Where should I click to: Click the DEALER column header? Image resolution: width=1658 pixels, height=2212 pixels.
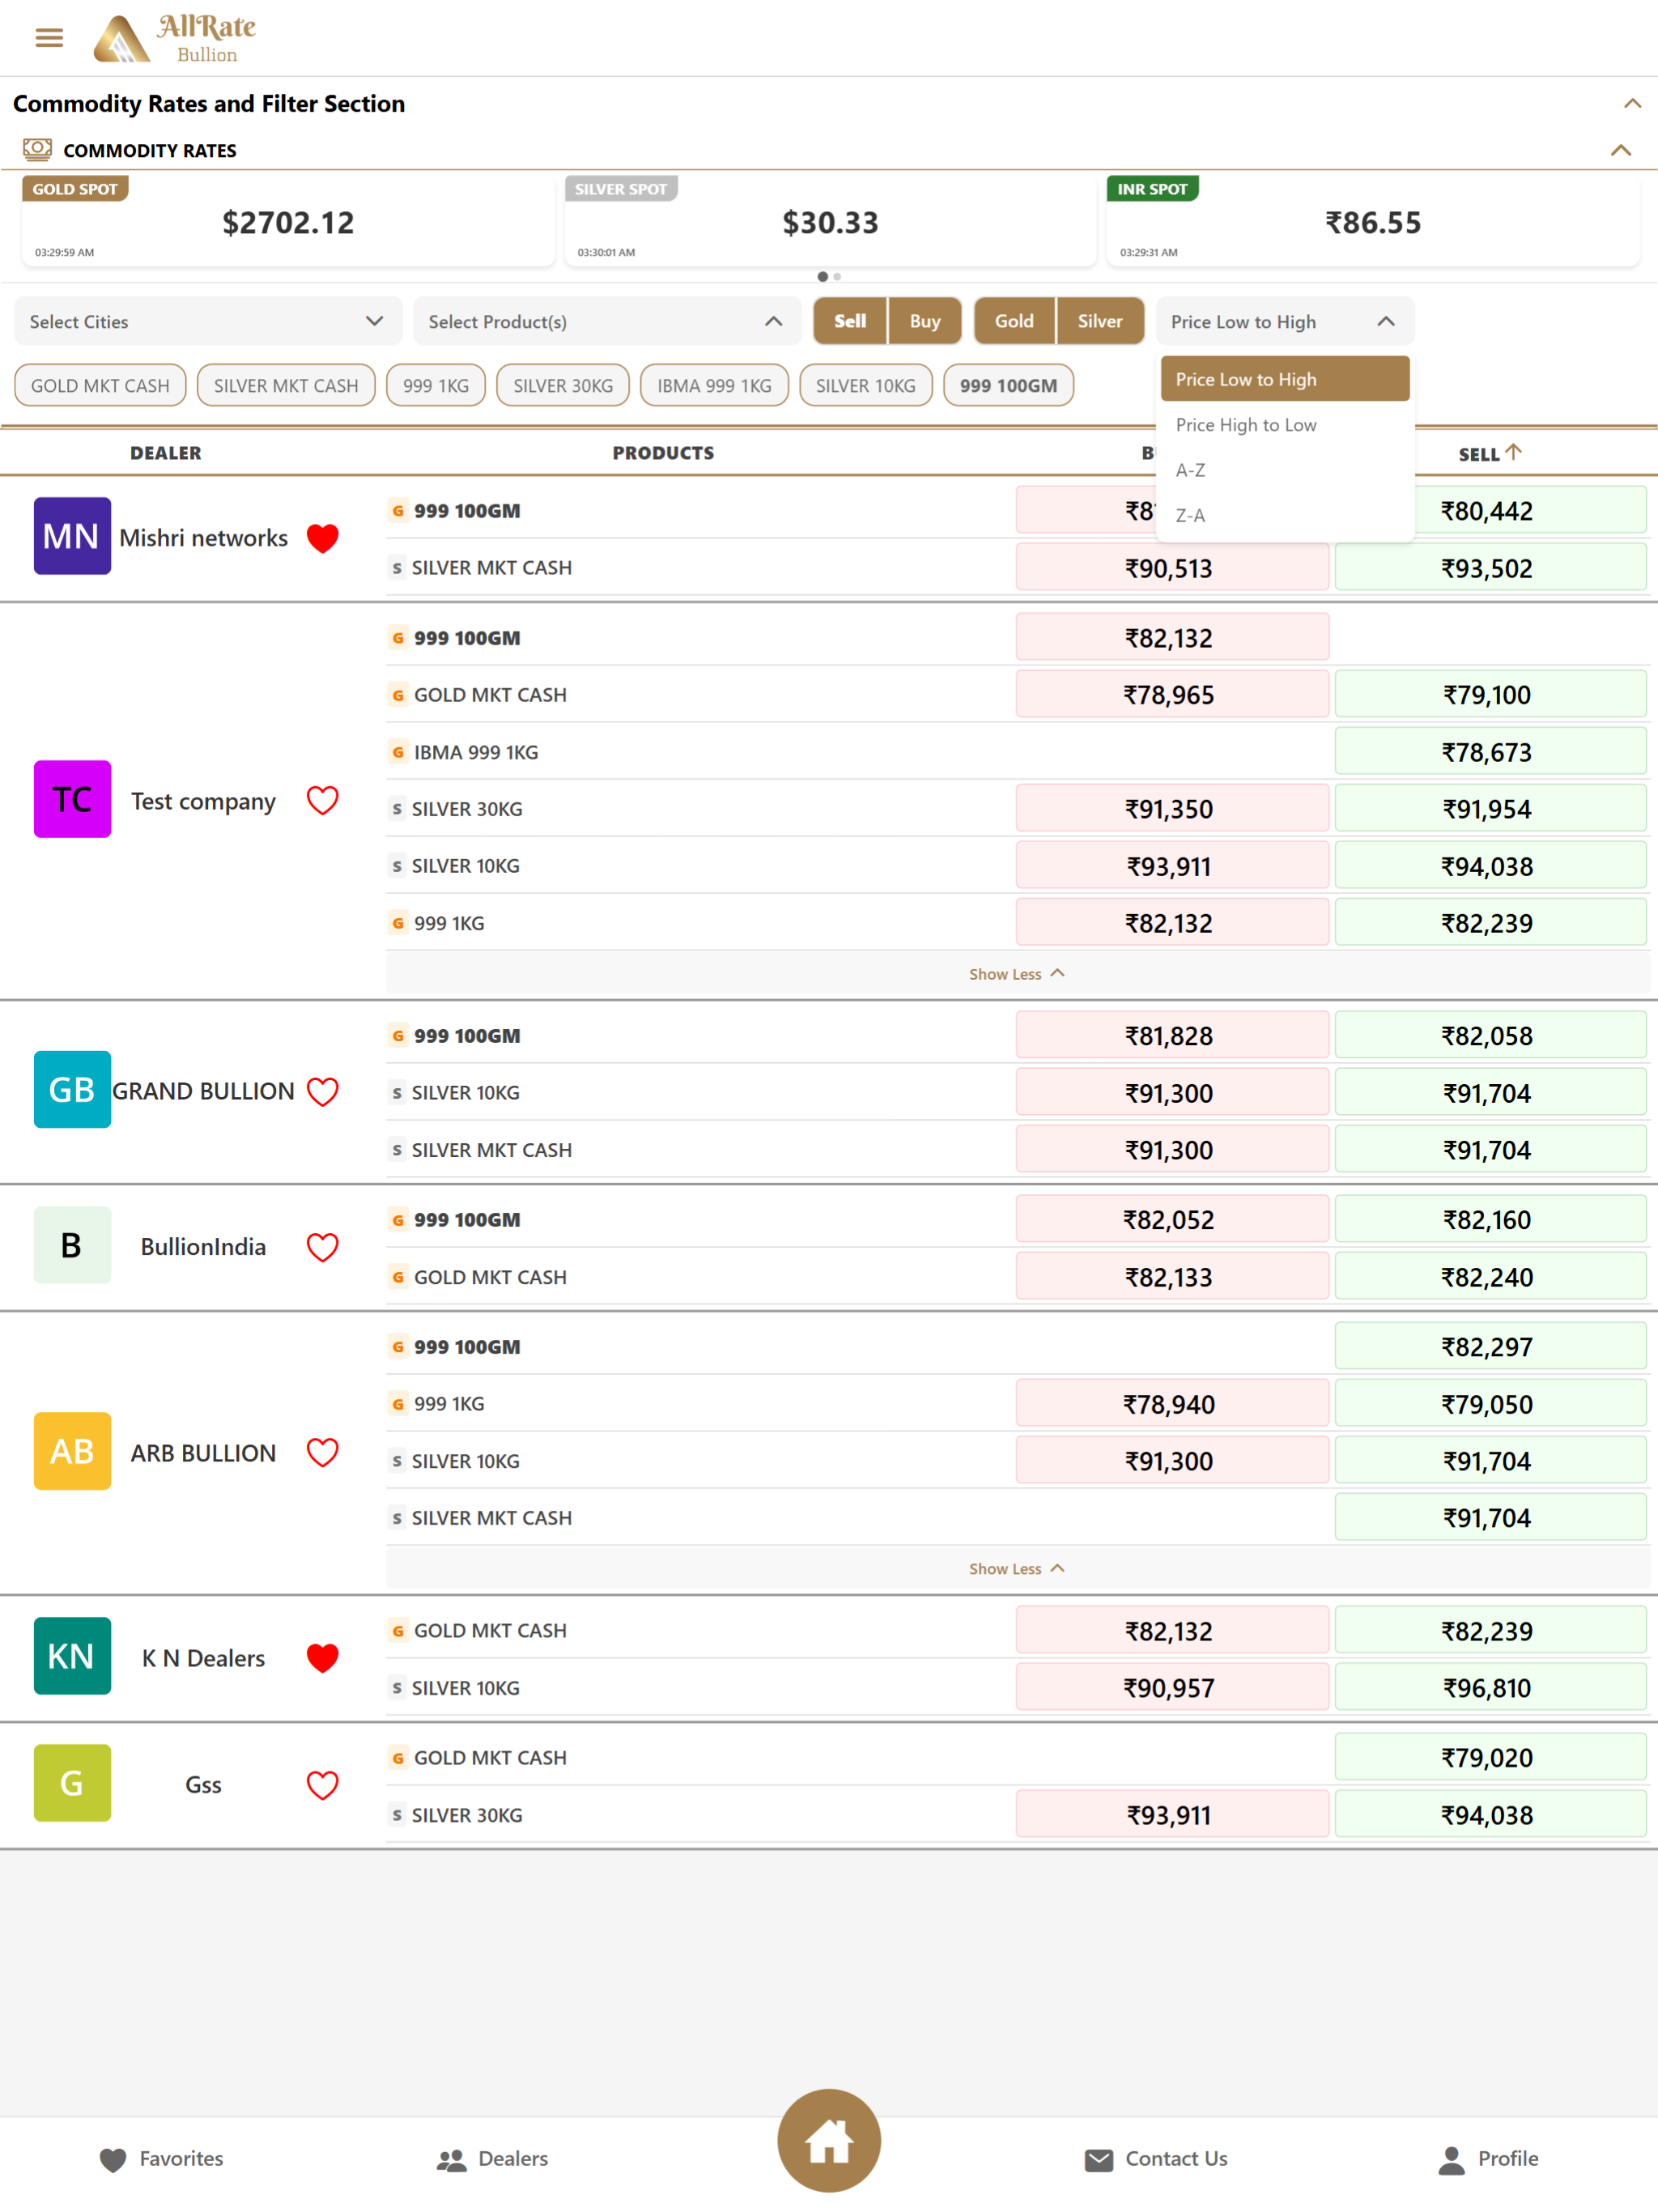pyautogui.click(x=165, y=453)
